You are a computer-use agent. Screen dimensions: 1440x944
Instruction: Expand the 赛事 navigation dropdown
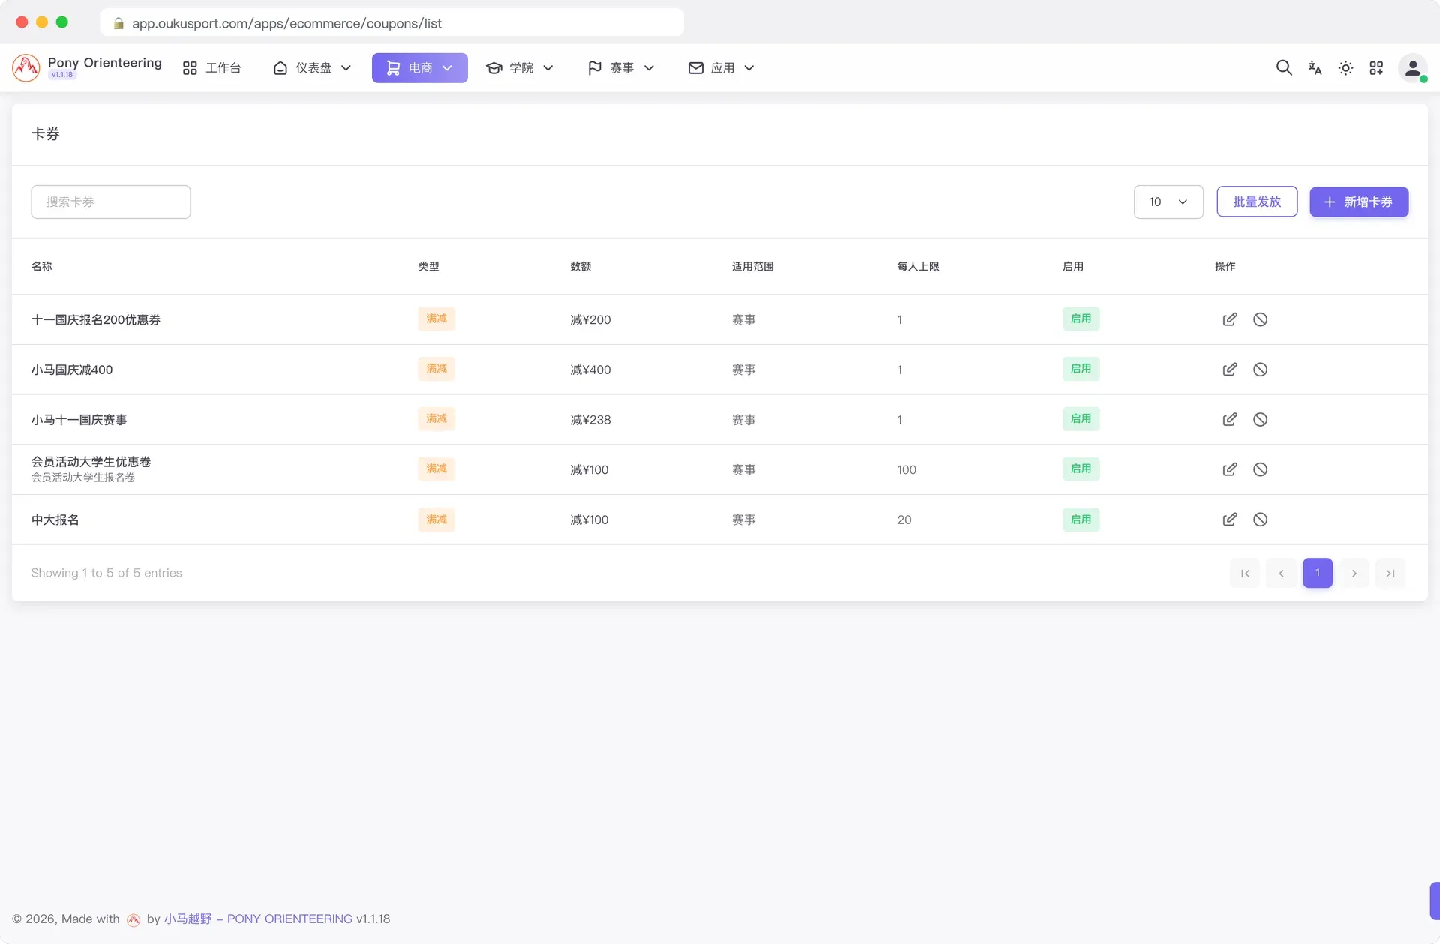621,68
